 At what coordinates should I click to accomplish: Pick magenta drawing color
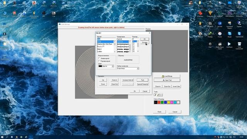[x=172, y=102]
